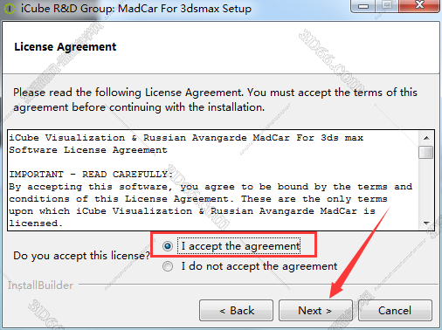Click the 'I accept the agreement' label text
This screenshot has height=330, width=442.
click(x=240, y=246)
